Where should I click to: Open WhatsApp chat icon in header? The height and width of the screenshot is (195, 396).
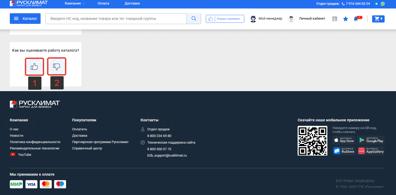pos(383,4)
